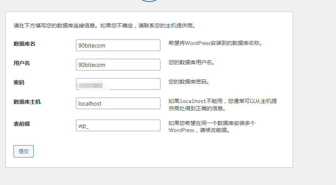Click into the 用户名 text box
336x185 pixels.
pos(118,65)
